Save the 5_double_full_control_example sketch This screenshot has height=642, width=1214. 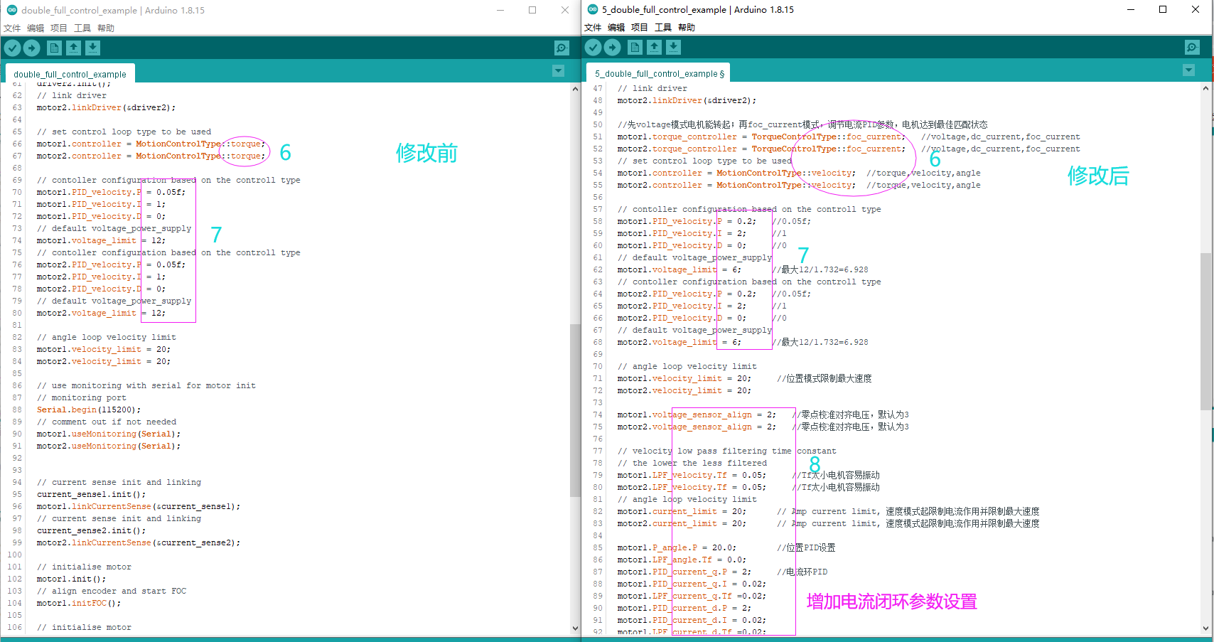[x=673, y=46]
